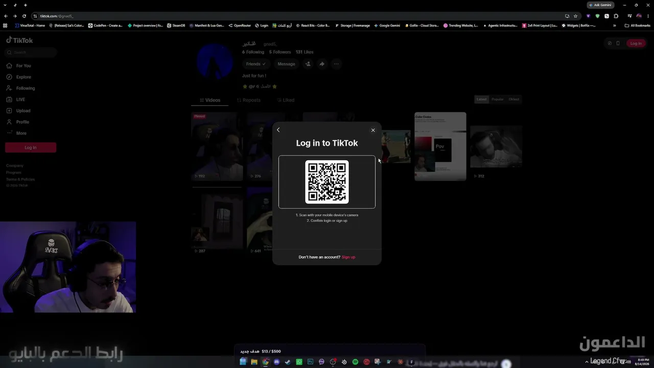Open Spotify from the taskbar
The image size is (654, 368).
point(355,362)
